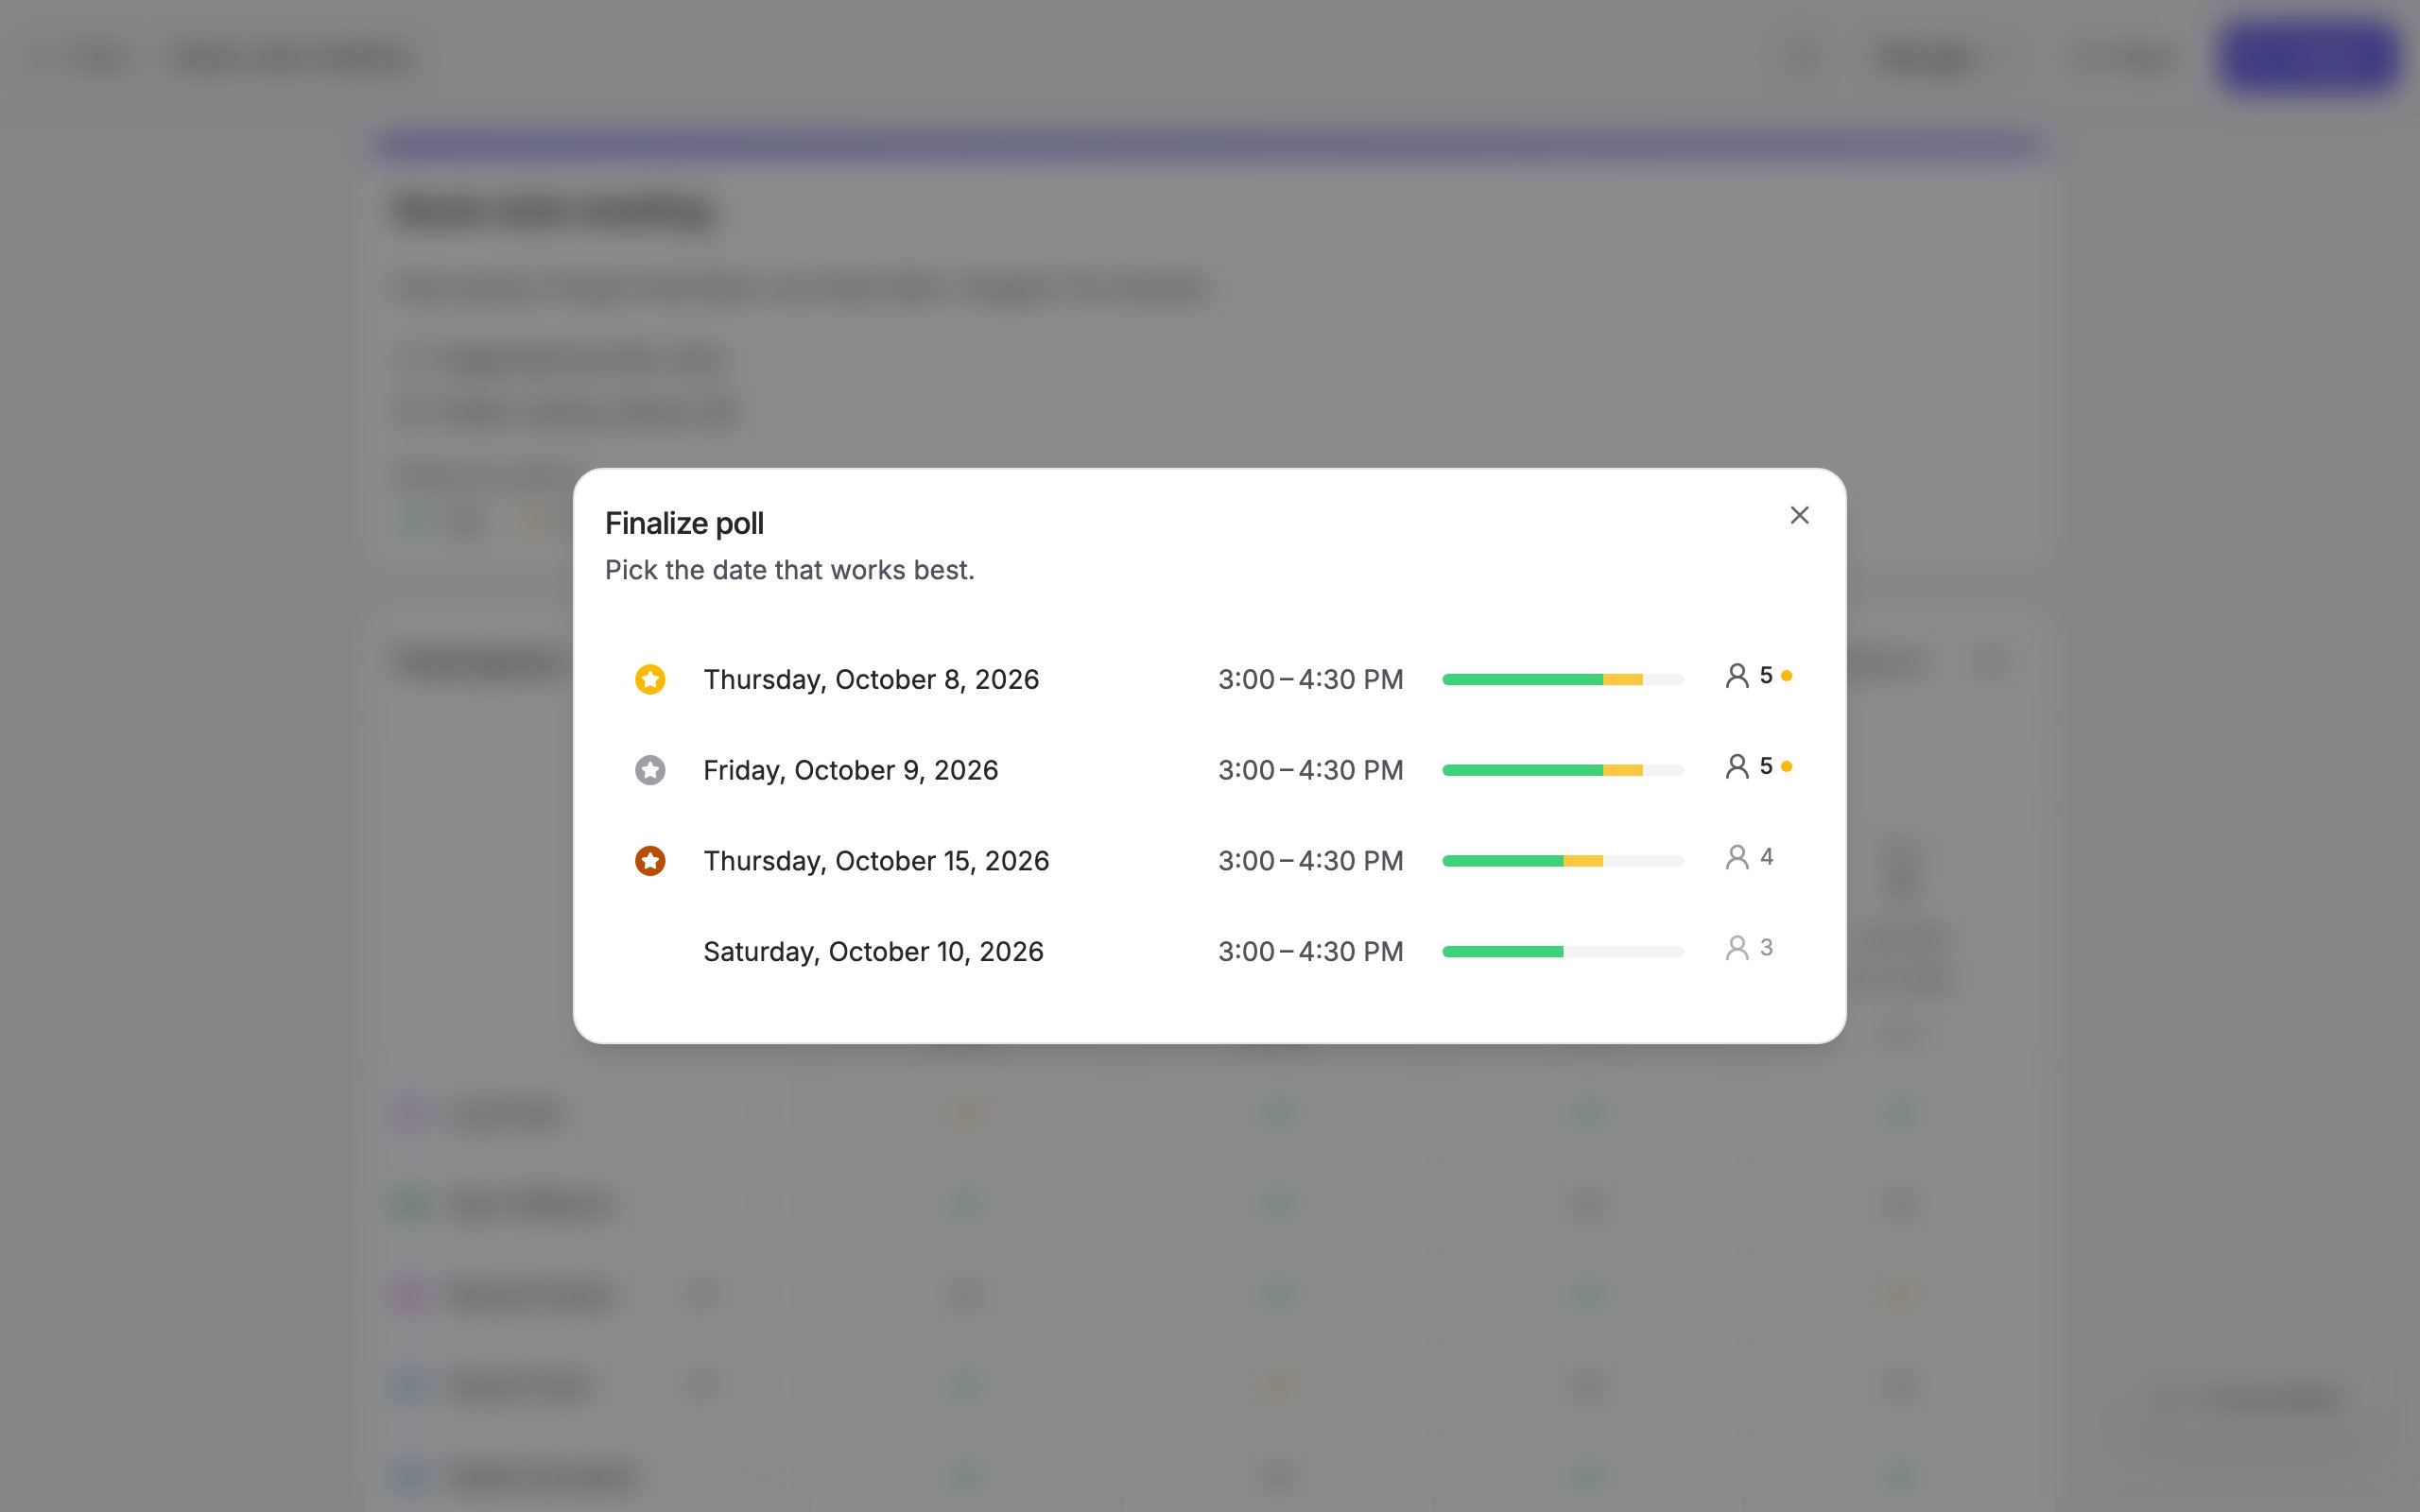Click the 3:00–4:30 PM time for October 8

(1310, 679)
